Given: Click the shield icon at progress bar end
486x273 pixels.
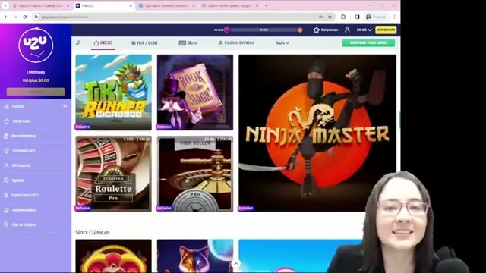Looking at the screenshot, I should click(x=300, y=30).
